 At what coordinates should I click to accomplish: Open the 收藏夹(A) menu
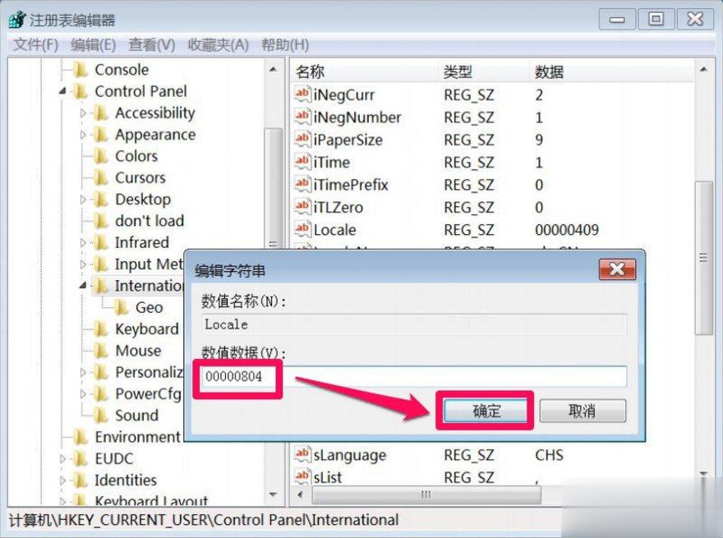coord(218,45)
